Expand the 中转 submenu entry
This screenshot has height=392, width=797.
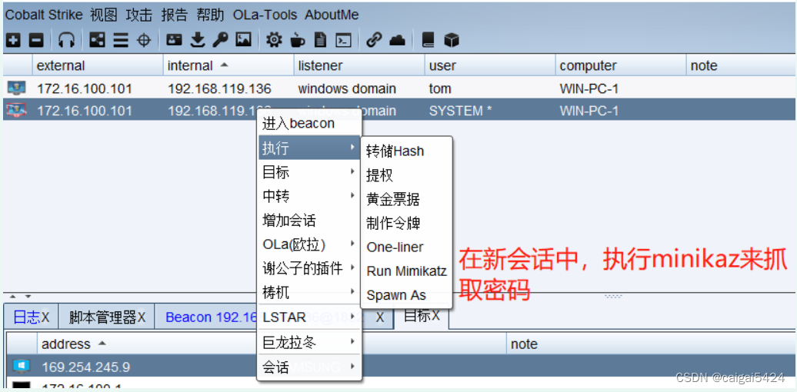tap(309, 196)
